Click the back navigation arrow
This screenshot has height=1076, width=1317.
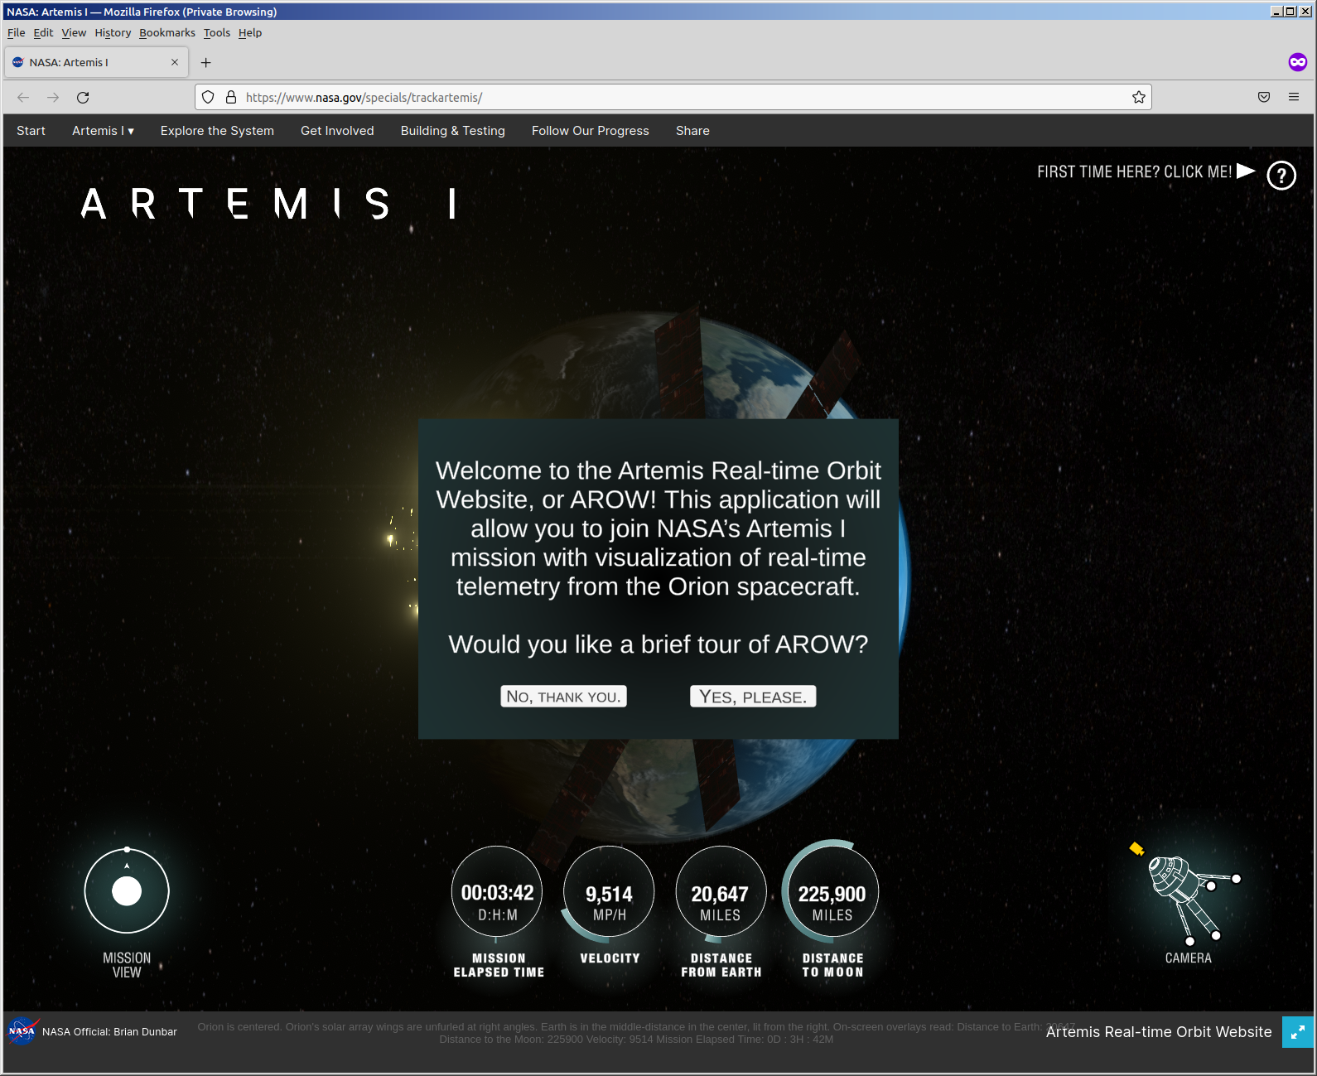(x=23, y=98)
